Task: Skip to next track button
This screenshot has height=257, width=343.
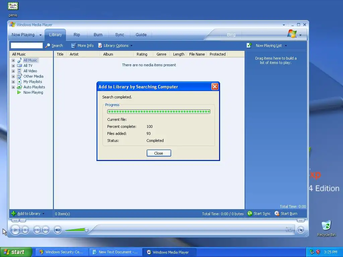Action: (x=46, y=230)
